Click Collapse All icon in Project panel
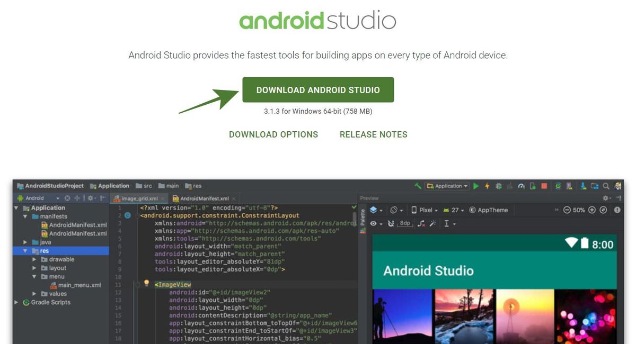Image resolution: width=636 pixels, height=344 pixels. coord(77,198)
